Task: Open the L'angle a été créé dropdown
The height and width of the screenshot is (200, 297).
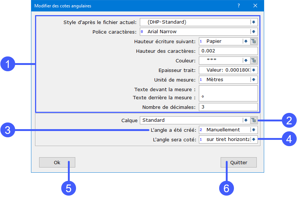Action: pyautogui.click(x=253, y=130)
